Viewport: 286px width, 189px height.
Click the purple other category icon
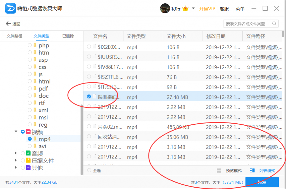tap(28, 167)
